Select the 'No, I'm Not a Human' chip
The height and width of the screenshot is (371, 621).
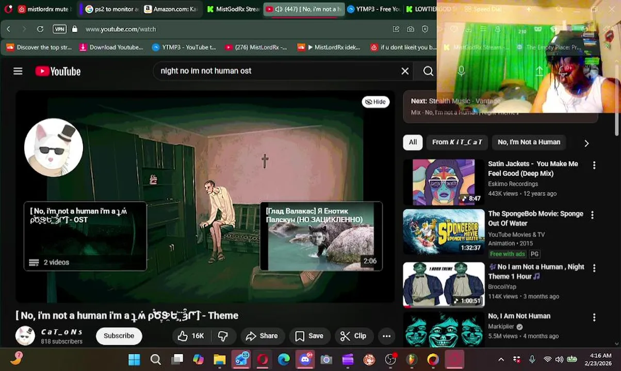pyautogui.click(x=529, y=142)
